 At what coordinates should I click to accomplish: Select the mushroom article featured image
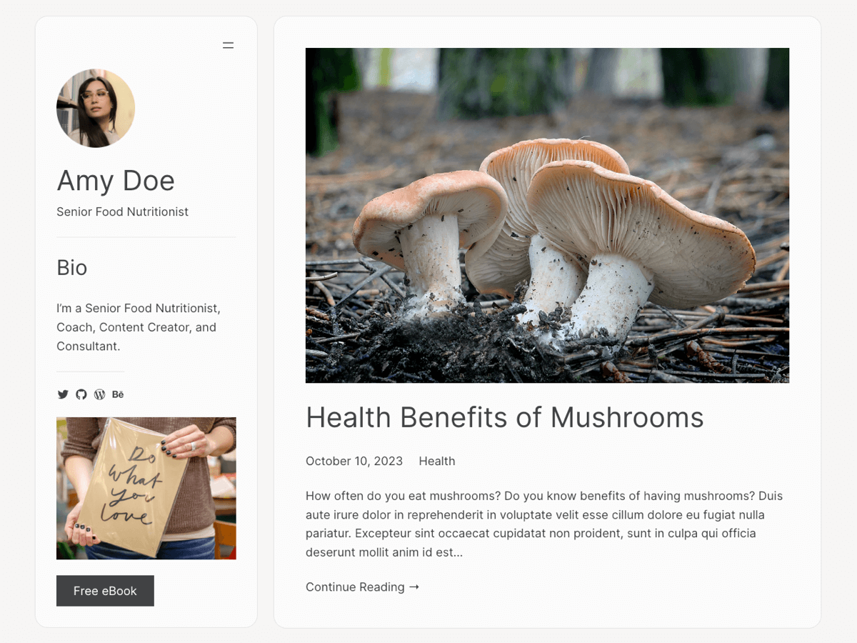[547, 214]
